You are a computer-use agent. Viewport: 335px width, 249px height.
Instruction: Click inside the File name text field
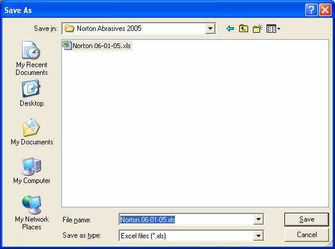pyautogui.click(x=186, y=219)
